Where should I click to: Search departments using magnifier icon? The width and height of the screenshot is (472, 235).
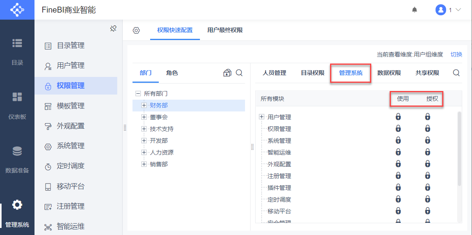tap(239, 73)
